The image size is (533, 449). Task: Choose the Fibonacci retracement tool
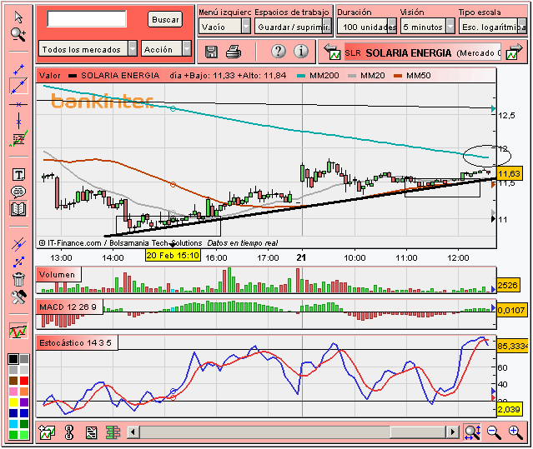coord(18,139)
